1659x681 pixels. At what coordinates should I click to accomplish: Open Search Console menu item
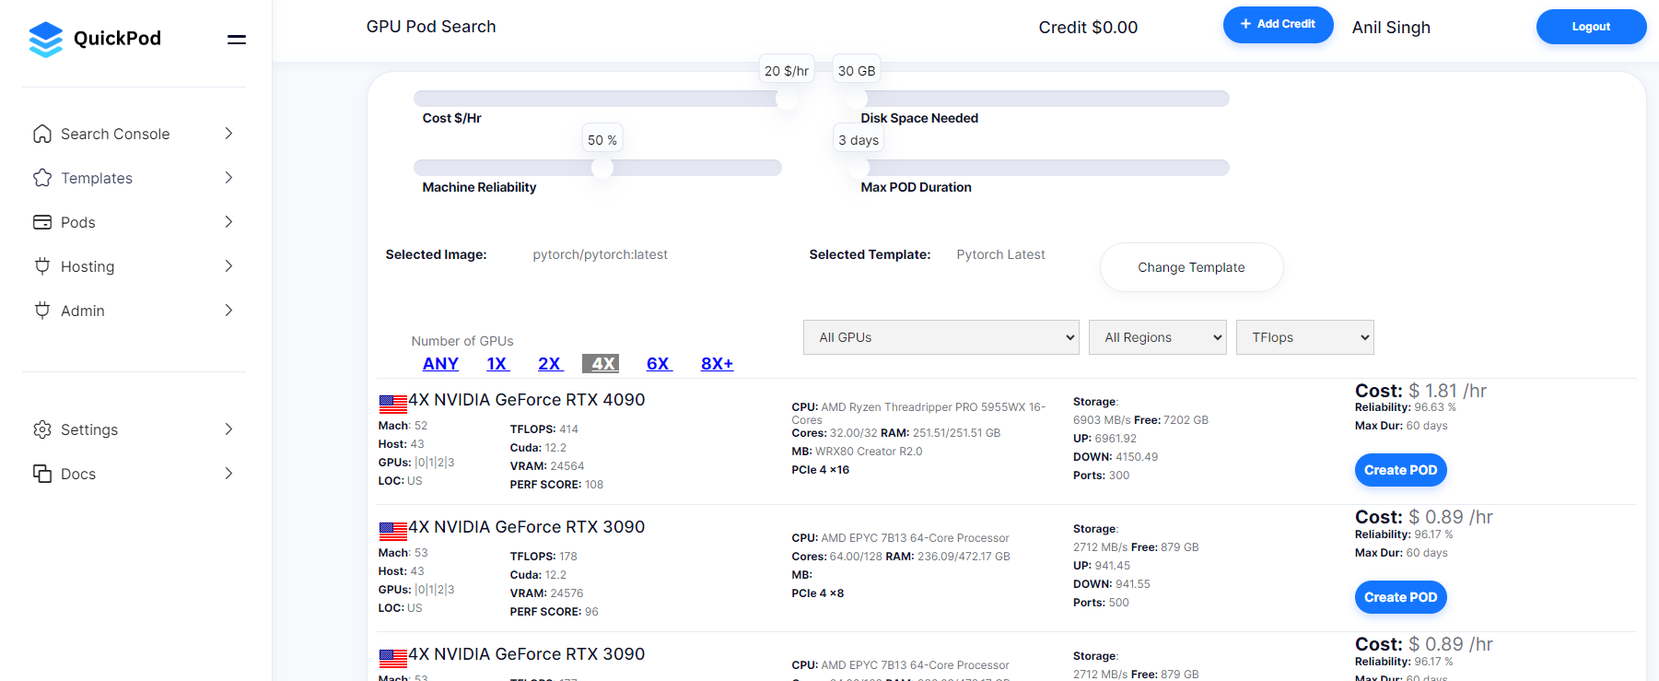(x=134, y=134)
